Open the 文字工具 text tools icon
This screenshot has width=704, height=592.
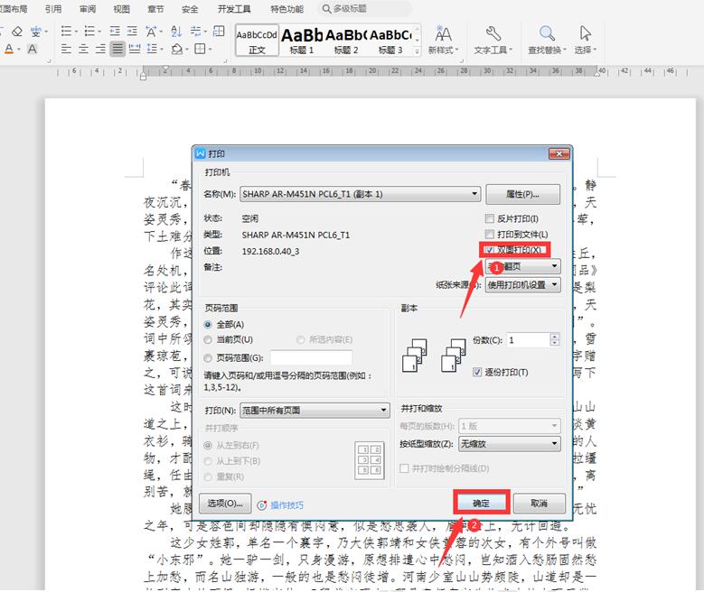(493, 36)
